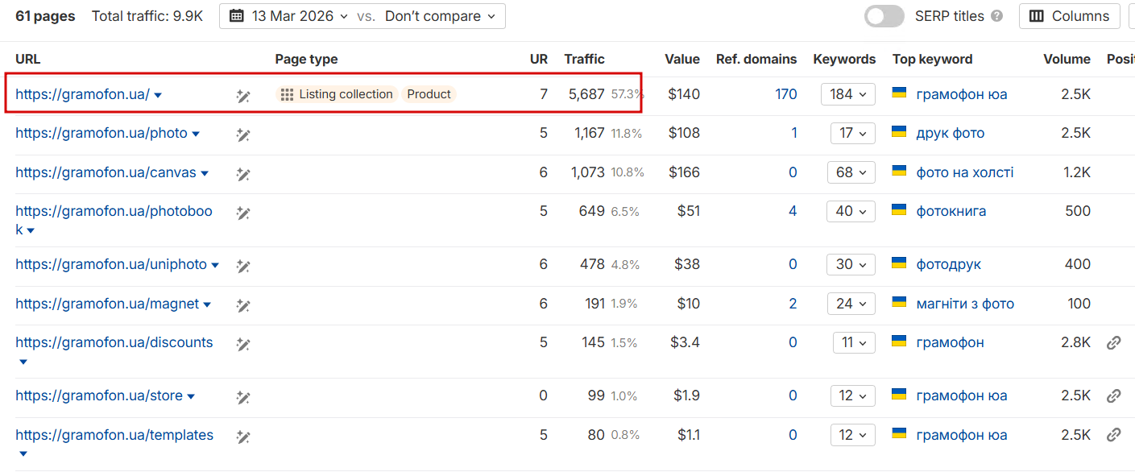
Task: Click the magic wand icon beside gramofon.ua/canvas
Action: (x=243, y=174)
